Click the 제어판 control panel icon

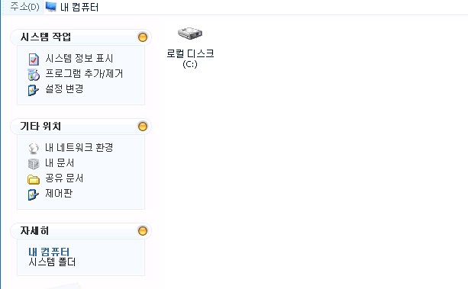(33, 194)
